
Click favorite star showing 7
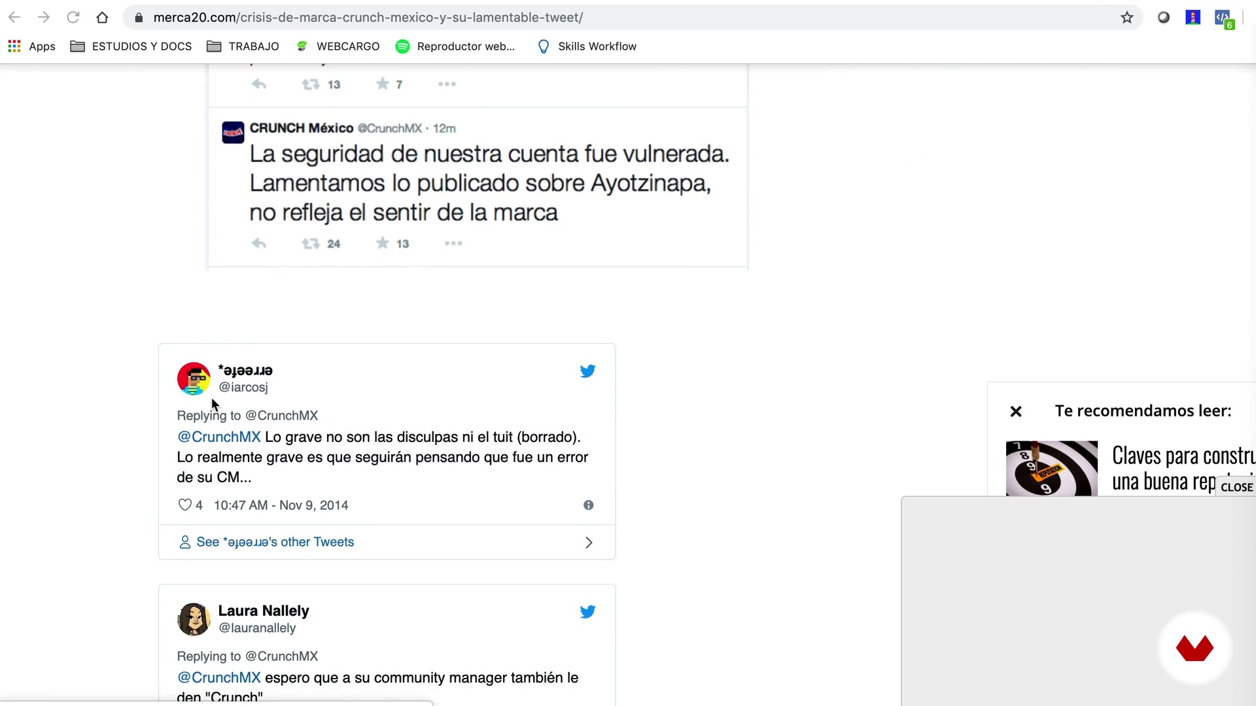[383, 84]
